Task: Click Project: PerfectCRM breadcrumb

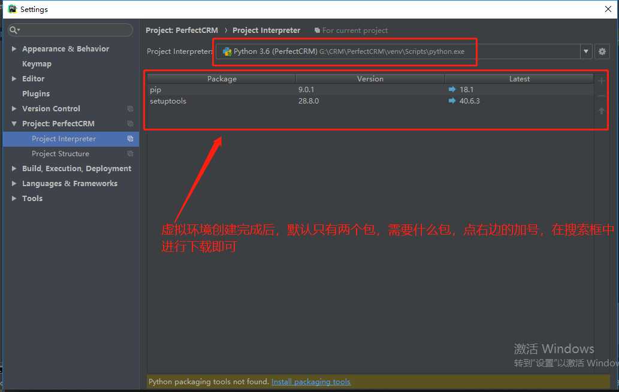Action: point(182,31)
